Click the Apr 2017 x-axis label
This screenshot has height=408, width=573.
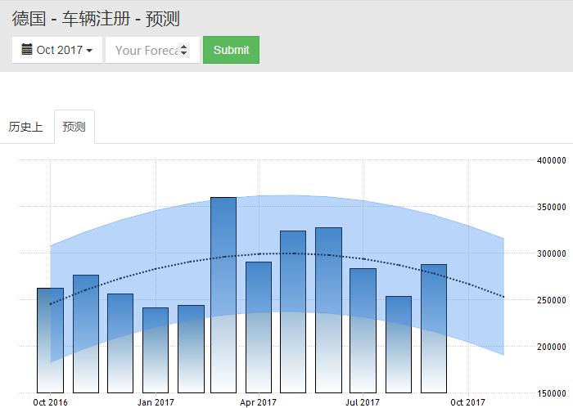258,402
